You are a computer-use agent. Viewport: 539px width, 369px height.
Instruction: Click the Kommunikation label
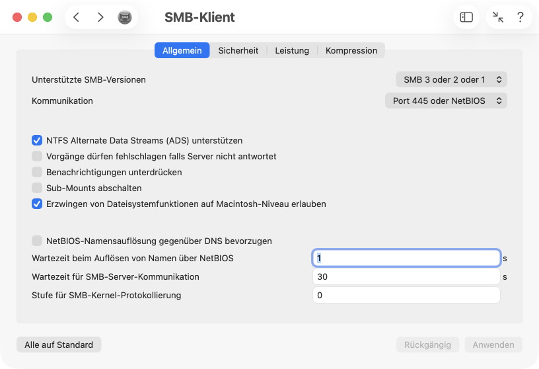(62, 101)
